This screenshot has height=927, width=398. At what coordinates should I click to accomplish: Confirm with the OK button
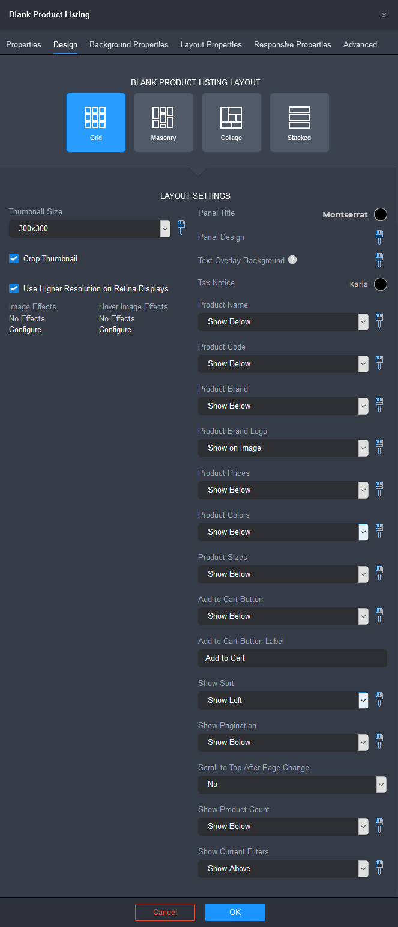pyautogui.click(x=235, y=912)
